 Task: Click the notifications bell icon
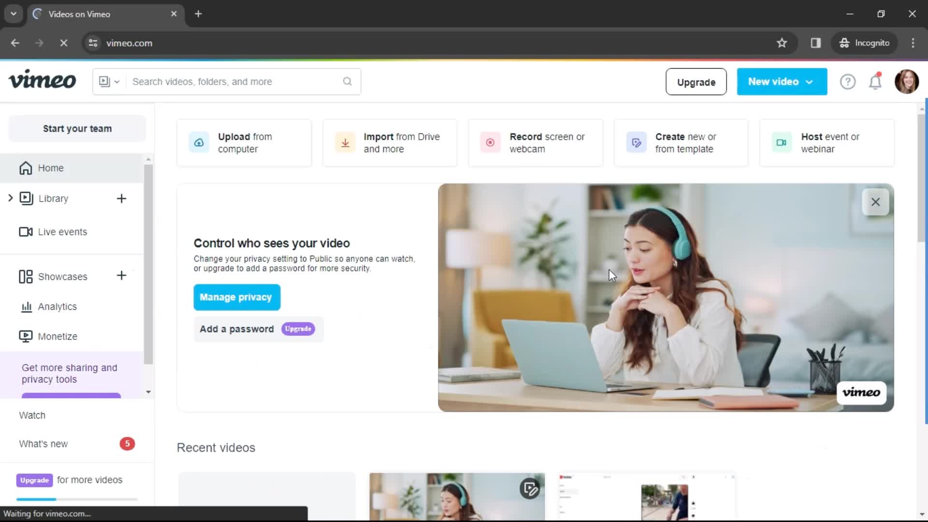point(875,82)
